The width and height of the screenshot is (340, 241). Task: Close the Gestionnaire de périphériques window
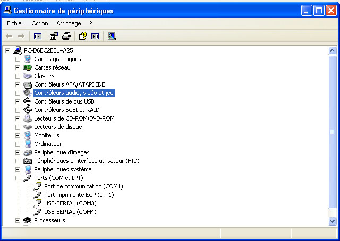pos(331,11)
